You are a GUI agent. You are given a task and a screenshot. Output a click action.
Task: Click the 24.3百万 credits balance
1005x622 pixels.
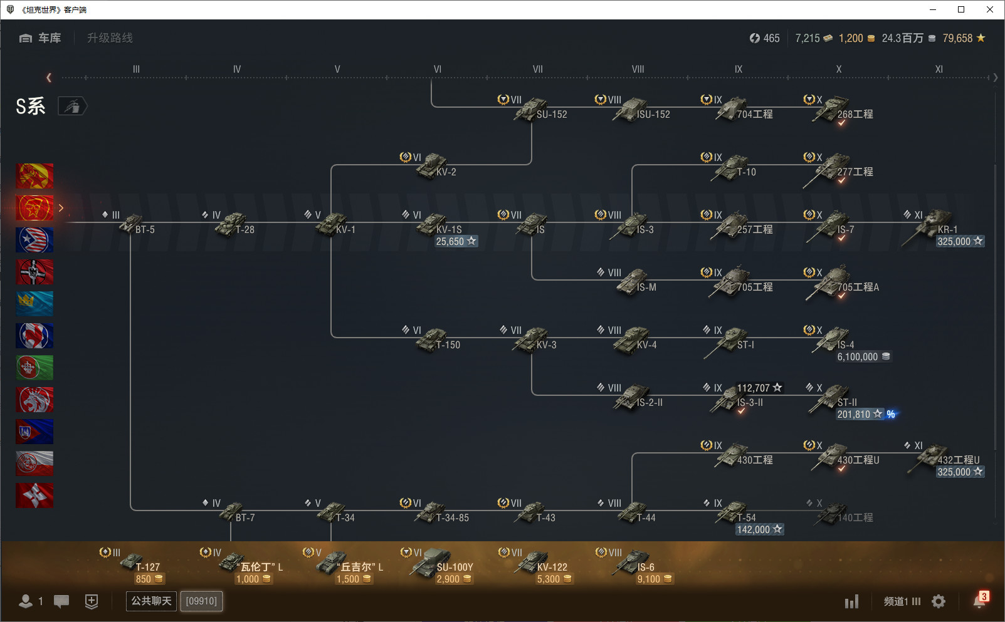tap(909, 38)
